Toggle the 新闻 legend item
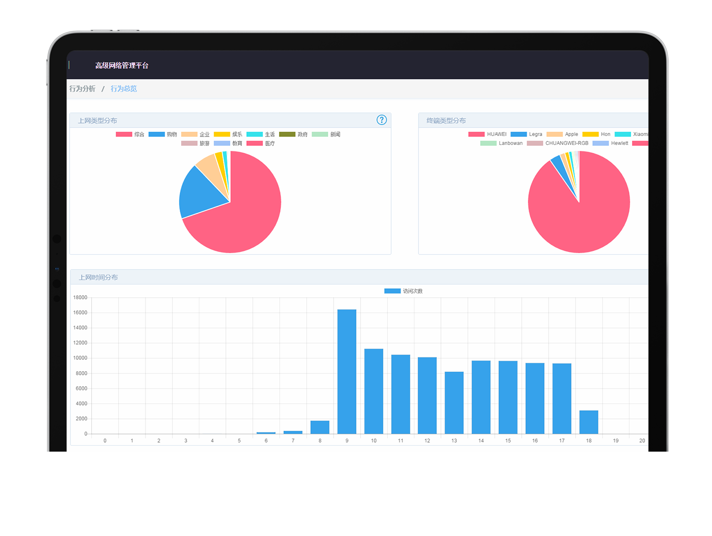The image size is (712, 536). [326, 134]
